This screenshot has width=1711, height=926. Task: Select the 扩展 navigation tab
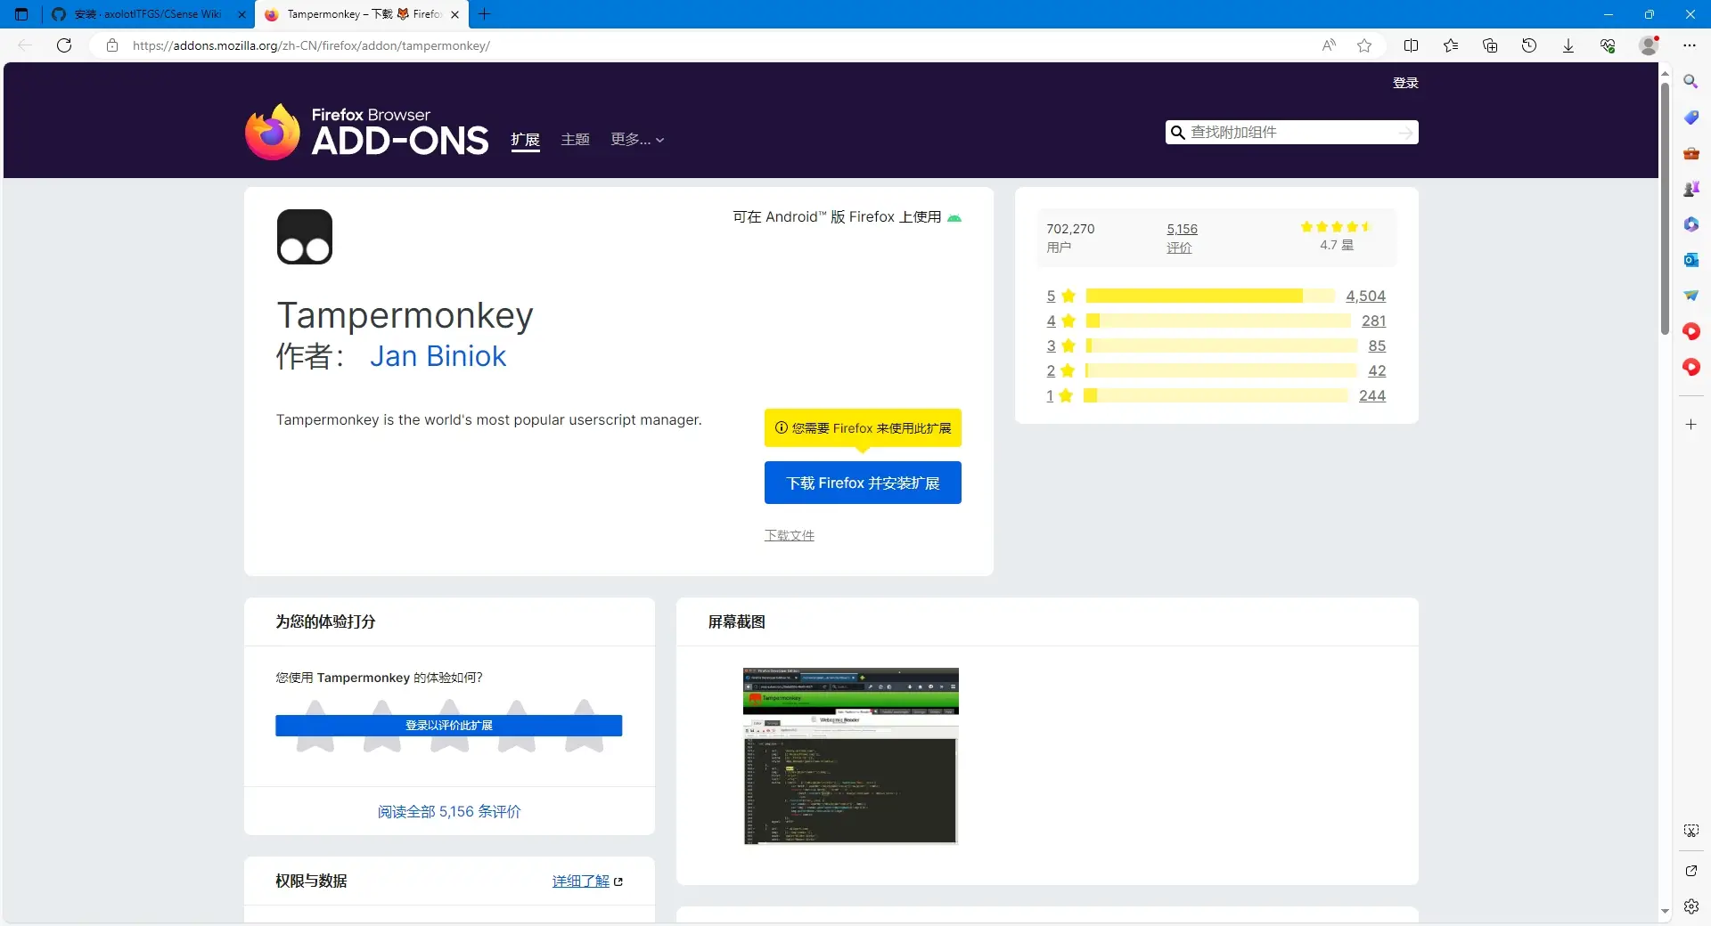tap(525, 140)
